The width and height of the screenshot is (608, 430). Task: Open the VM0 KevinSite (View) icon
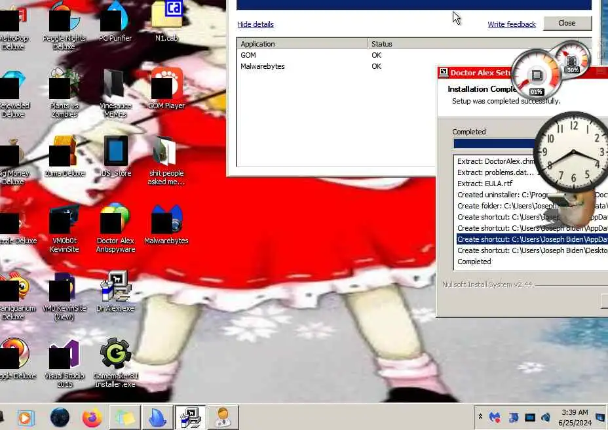point(64,296)
